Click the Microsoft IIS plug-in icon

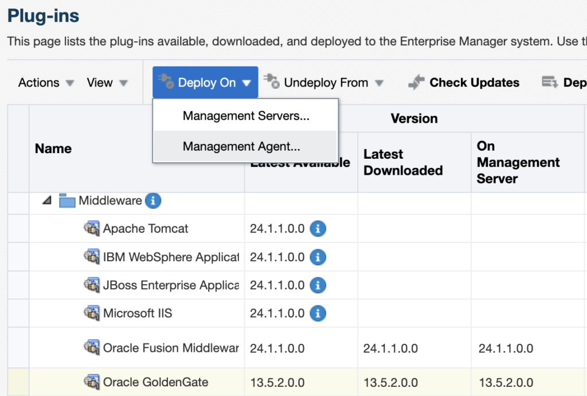[x=91, y=312]
